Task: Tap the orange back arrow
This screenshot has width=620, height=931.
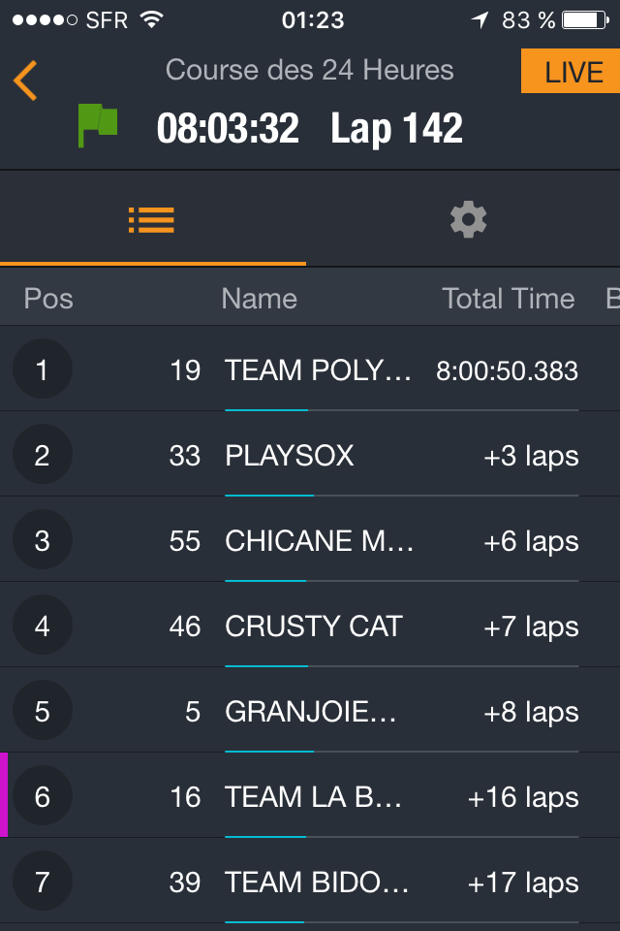Action: pos(26,80)
